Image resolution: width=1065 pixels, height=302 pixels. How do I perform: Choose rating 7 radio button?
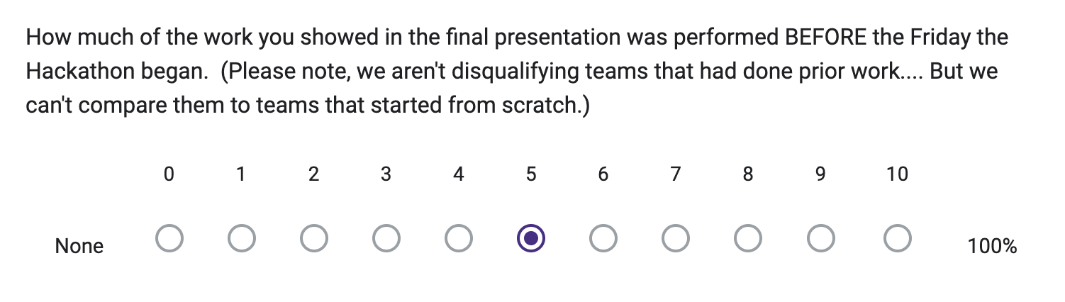pyautogui.click(x=676, y=239)
